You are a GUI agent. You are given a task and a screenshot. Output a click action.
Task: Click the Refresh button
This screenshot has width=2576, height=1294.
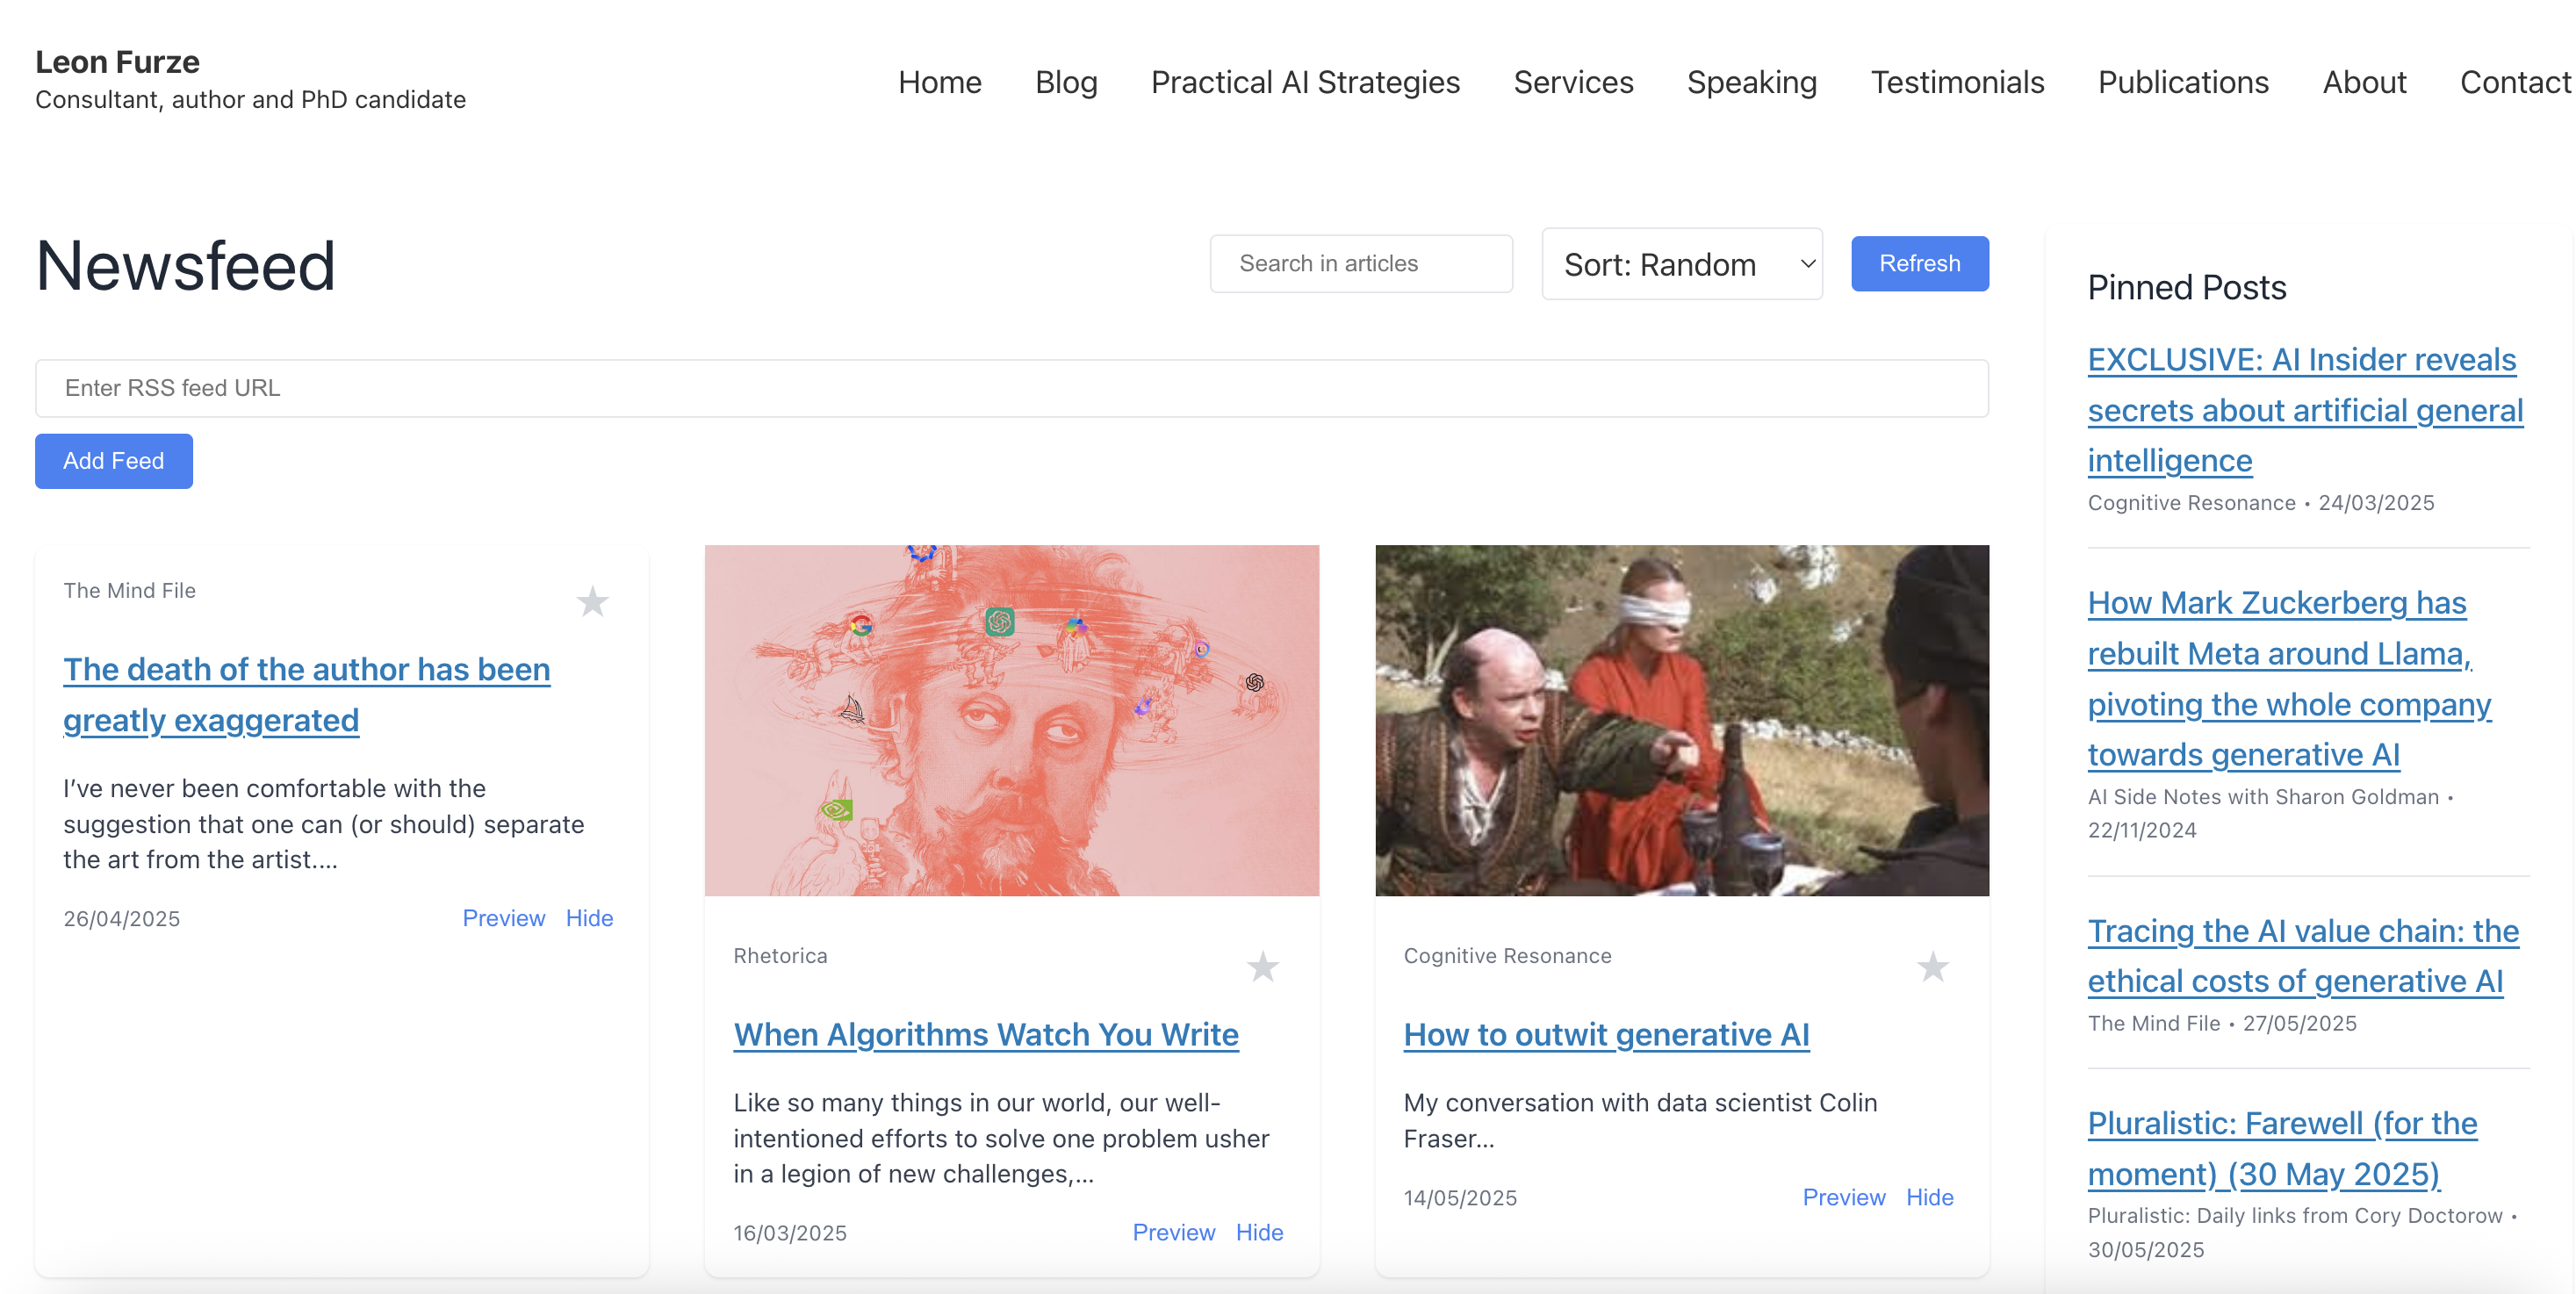(x=1919, y=263)
